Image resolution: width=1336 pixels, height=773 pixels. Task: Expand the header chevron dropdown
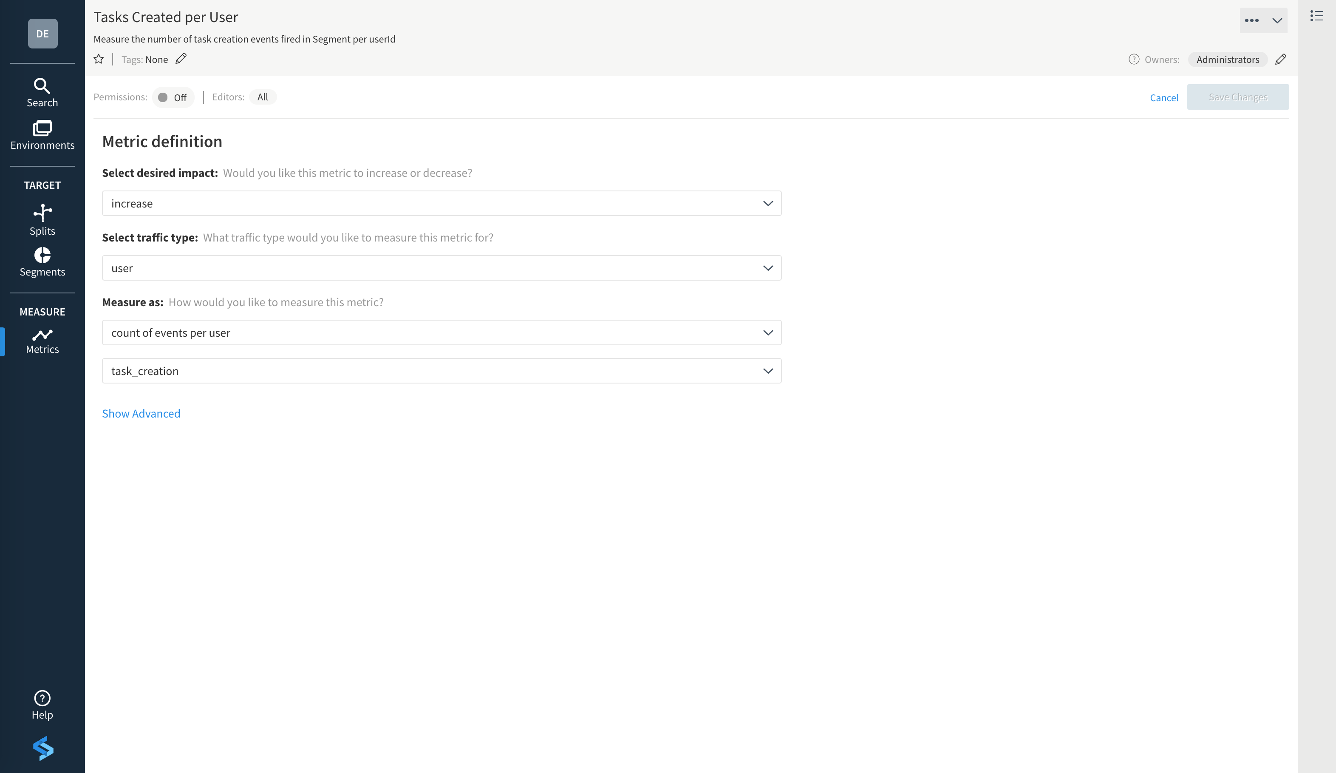[1277, 21]
